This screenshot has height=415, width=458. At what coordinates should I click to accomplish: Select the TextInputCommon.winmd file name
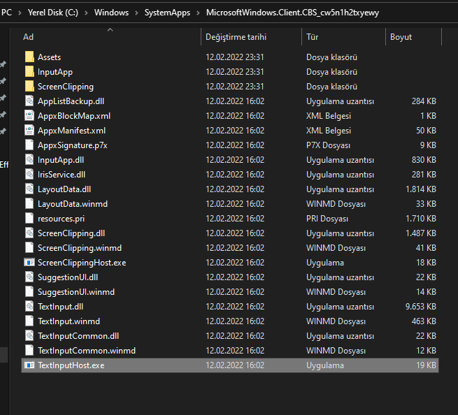(x=87, y=351)
